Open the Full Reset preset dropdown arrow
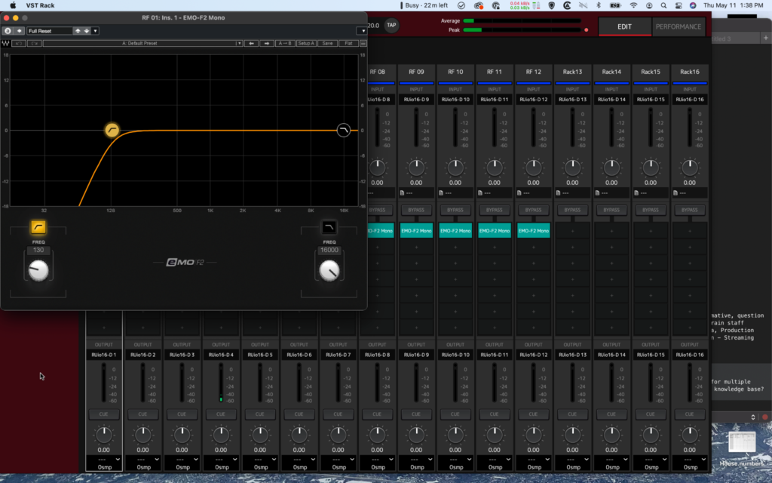The width and height of the screenshot is (772, 483). coord(95,31)
